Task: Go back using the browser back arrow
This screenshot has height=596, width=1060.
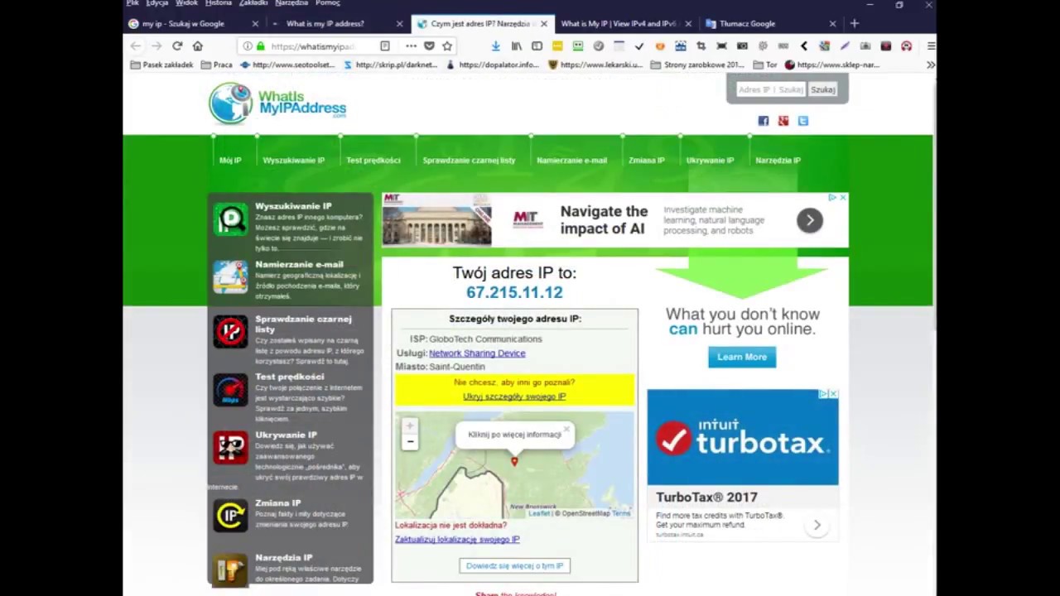Action: (x=136, y=46)
